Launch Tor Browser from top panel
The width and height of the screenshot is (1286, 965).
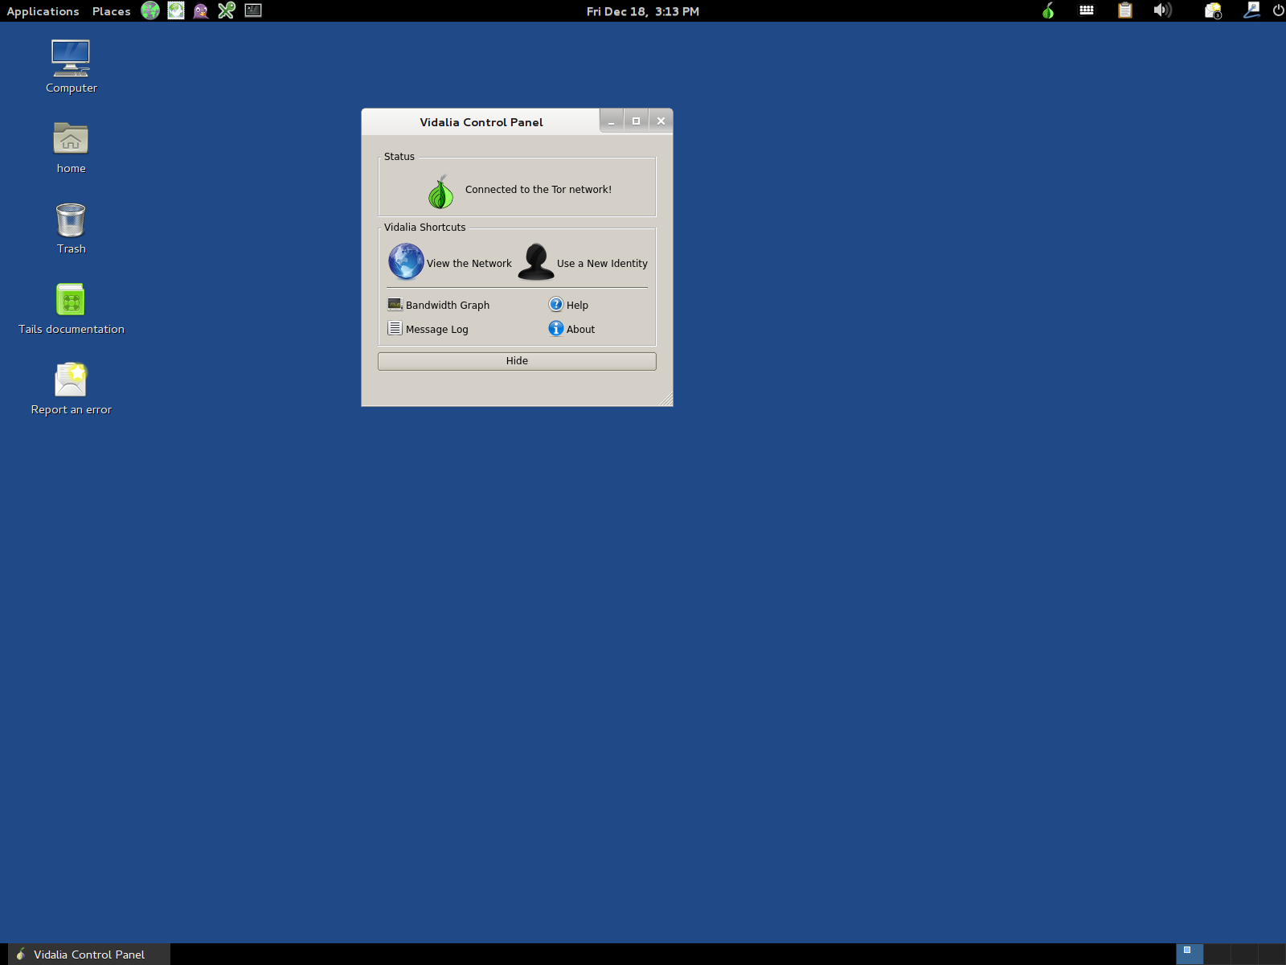pyautogui.click(x=150, y=10)
